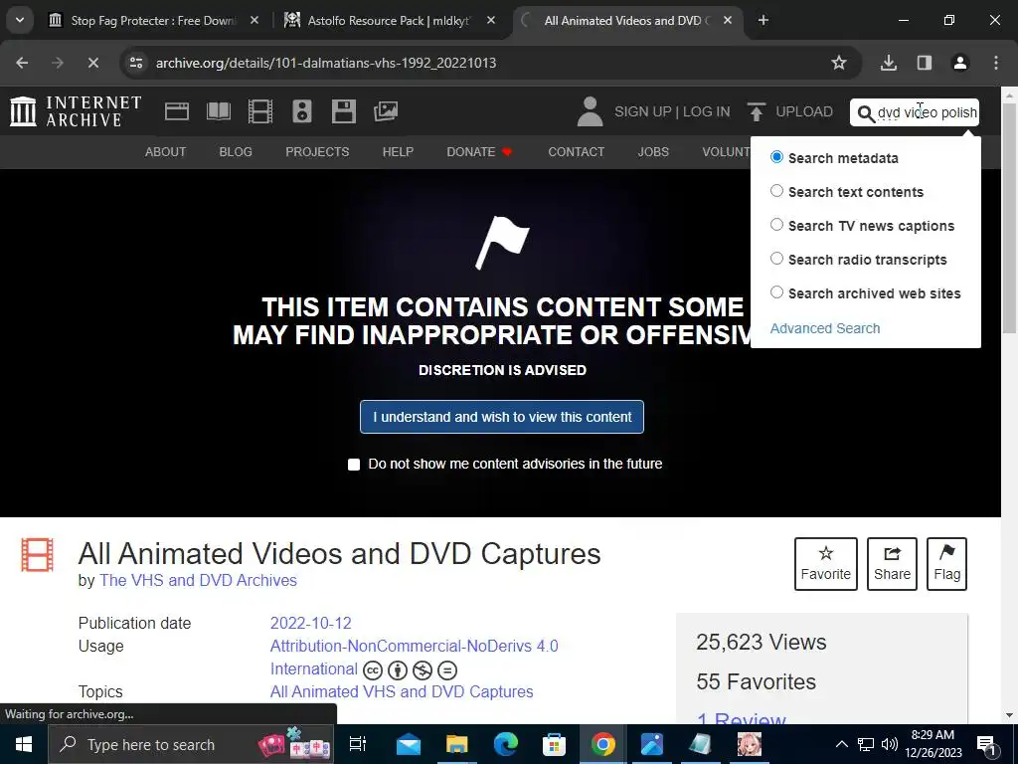This screenshot has width=1018, height=764.
Task: Open the Video film-strip icon
Action: pos(259,111)
